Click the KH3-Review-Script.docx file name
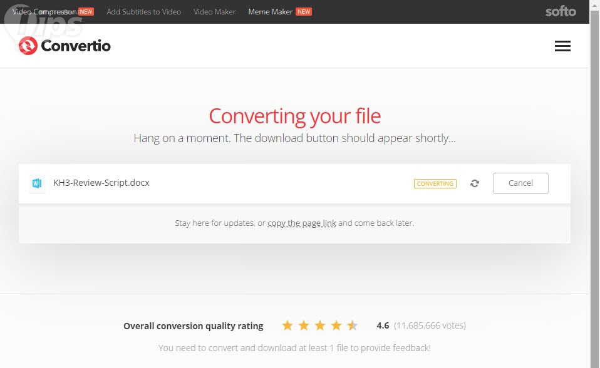 [101, 183]
